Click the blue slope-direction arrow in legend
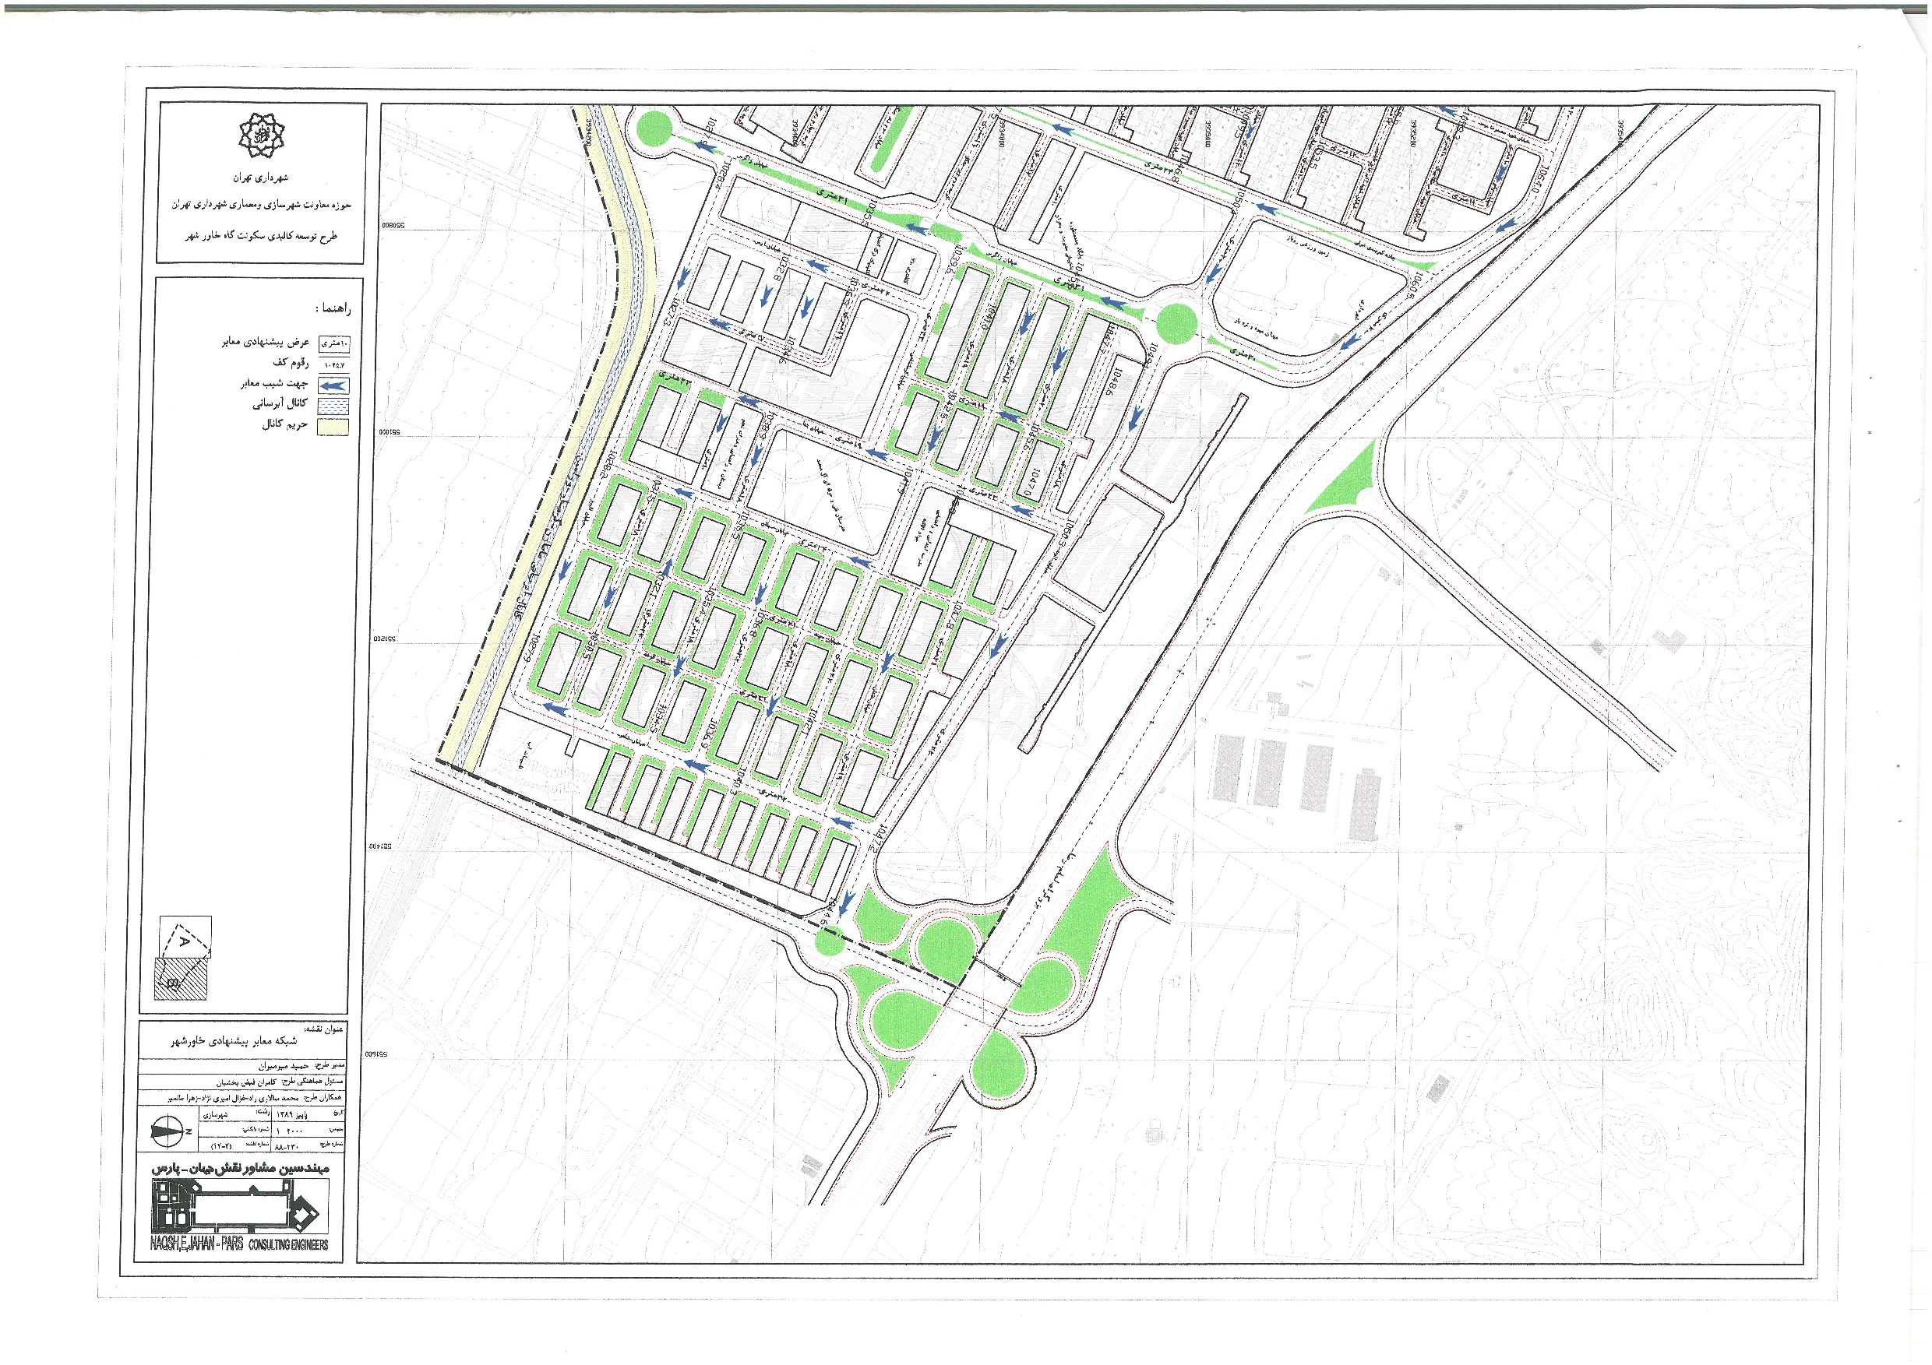 (333, 385)
